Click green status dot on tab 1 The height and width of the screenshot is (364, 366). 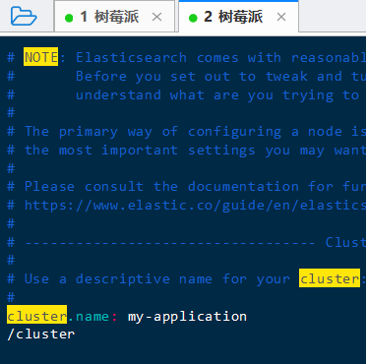(x=69, y=18)
